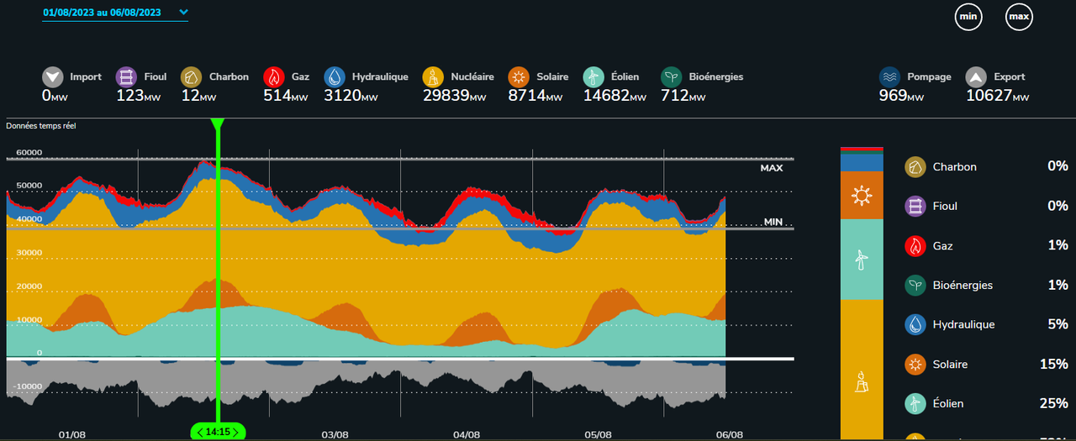1076x441 pixels.
Task: Toggle the Pompage waves icon
Action: pyautogui.click(x=890, y=77)
